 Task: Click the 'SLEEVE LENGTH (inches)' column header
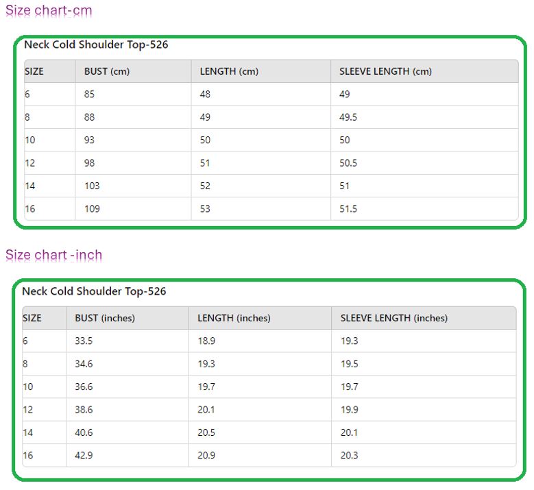(x=394, y=318)
